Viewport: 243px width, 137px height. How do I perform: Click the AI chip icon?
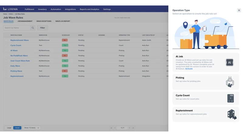tap(230, 62)
